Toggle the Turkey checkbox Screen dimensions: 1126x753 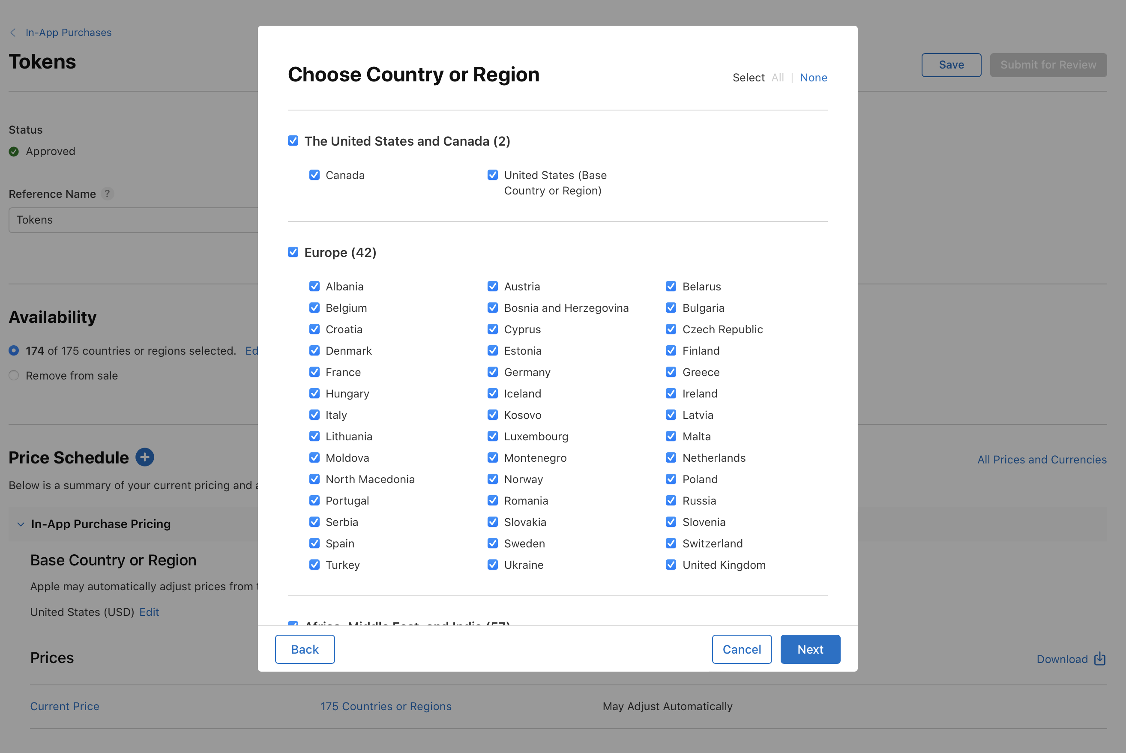[x=314, y=565]
